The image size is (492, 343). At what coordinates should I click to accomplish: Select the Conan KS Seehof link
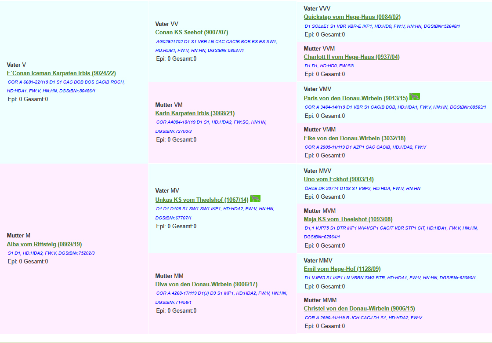[192, 33]
